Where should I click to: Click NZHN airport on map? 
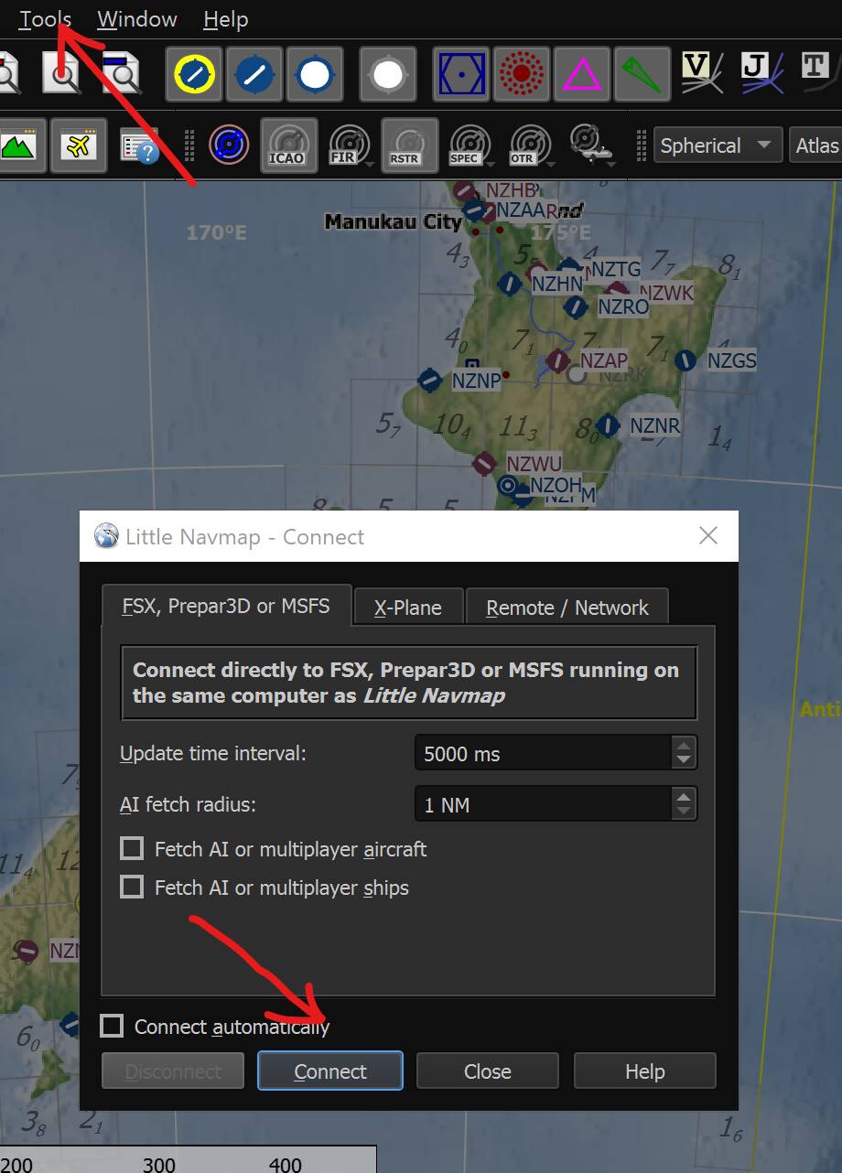[510, 284]
